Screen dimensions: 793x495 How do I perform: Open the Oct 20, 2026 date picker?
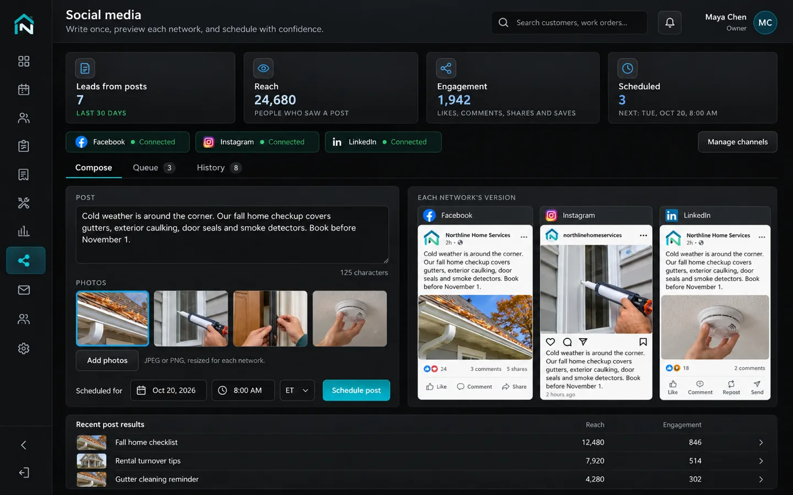pyautogui.click(x=169, y=391)
